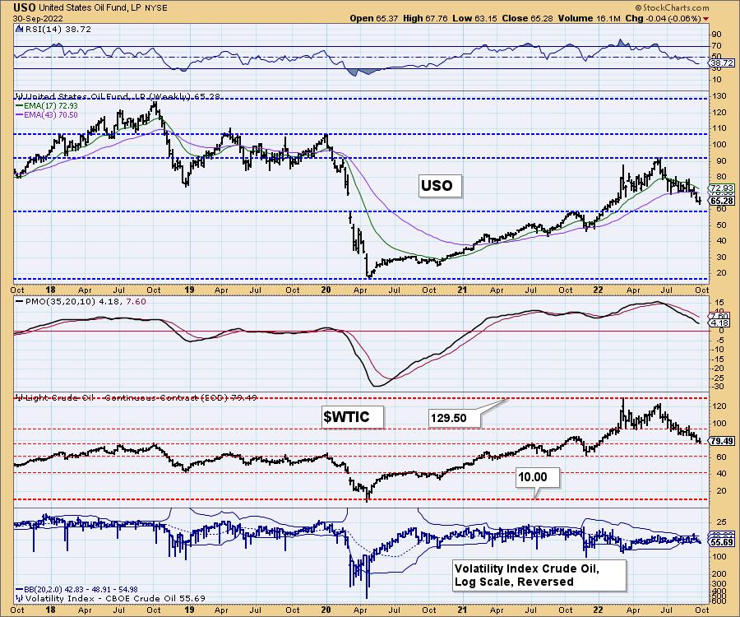This screenshot has height=617, width=740.
Task: Click the 4.18 PMO value tag
Action: pos(720,323)
